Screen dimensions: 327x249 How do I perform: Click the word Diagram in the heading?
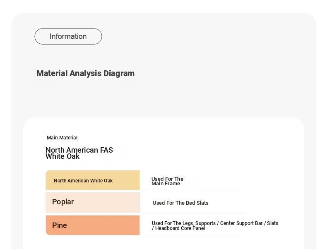(119, 74)
